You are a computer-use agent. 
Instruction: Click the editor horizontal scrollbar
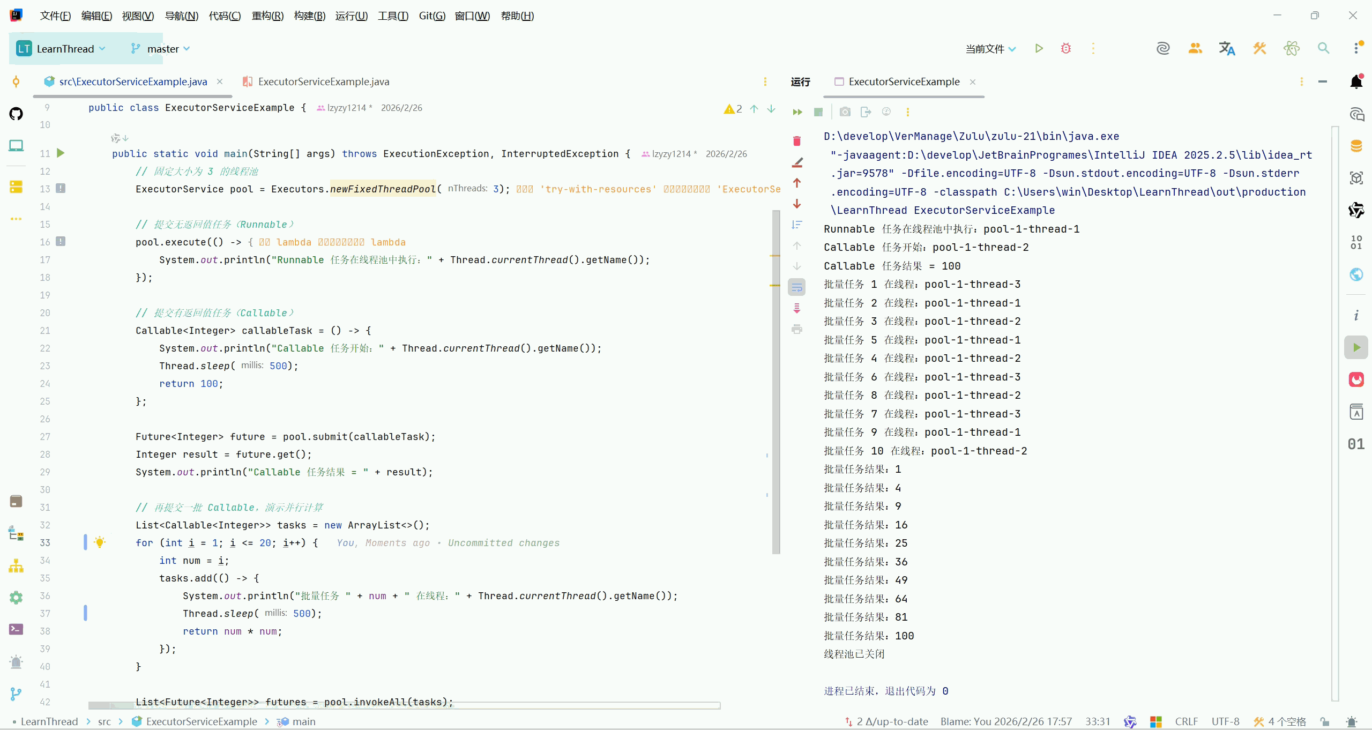click(x=404, y=705)
